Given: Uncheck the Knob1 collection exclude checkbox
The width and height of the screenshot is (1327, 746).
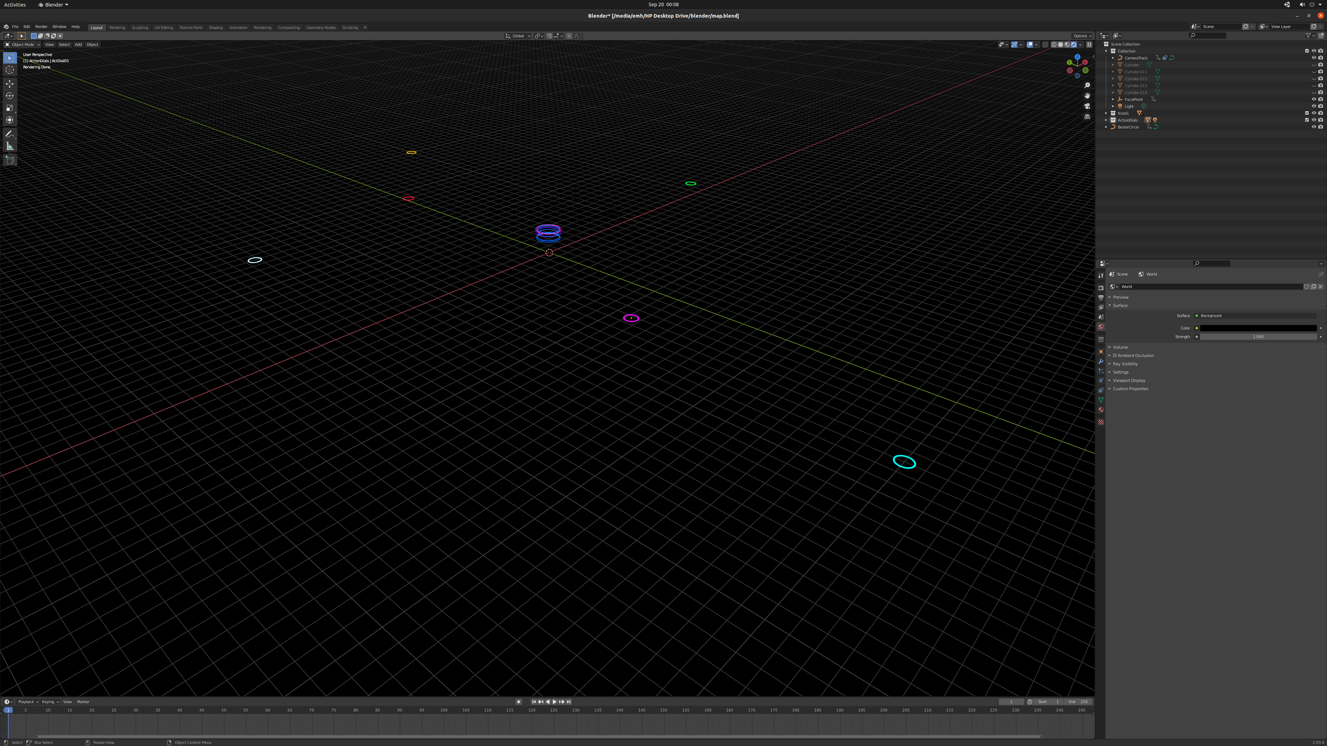Looking at the screenshot, I should [1307, 113].
